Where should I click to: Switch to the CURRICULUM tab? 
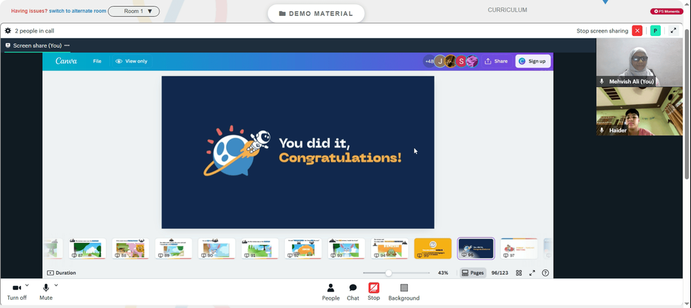pyautogui.click(x=507, y=10)
